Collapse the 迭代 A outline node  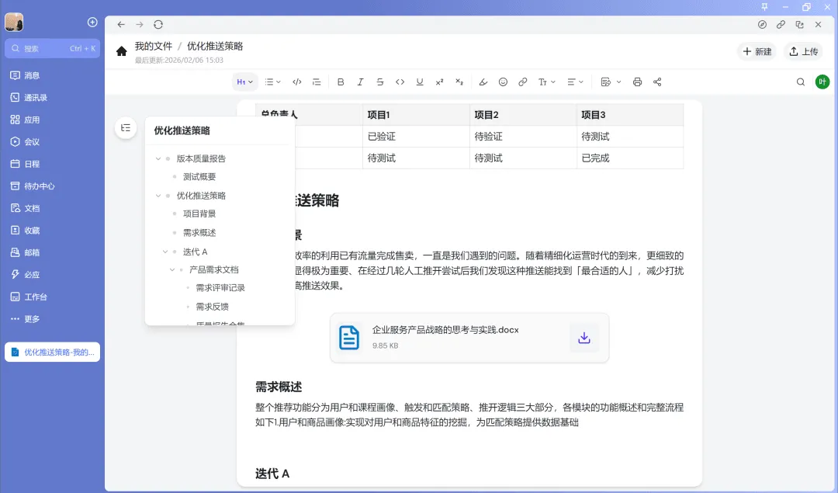[165, 252]
